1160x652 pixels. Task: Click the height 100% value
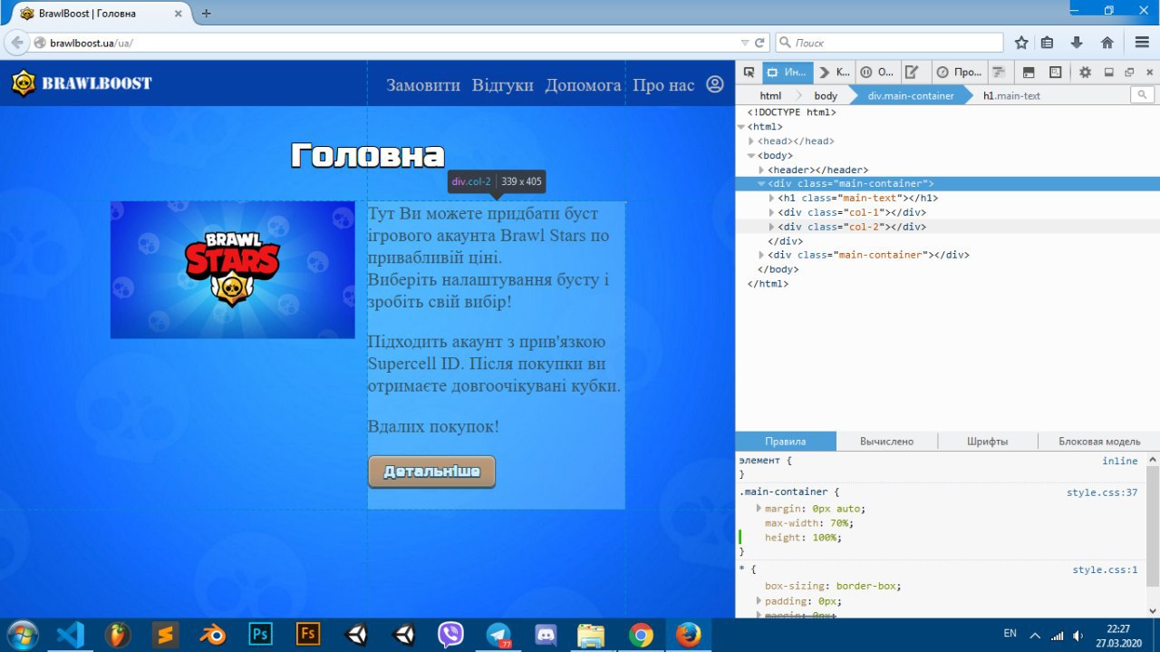coord(824,538)
